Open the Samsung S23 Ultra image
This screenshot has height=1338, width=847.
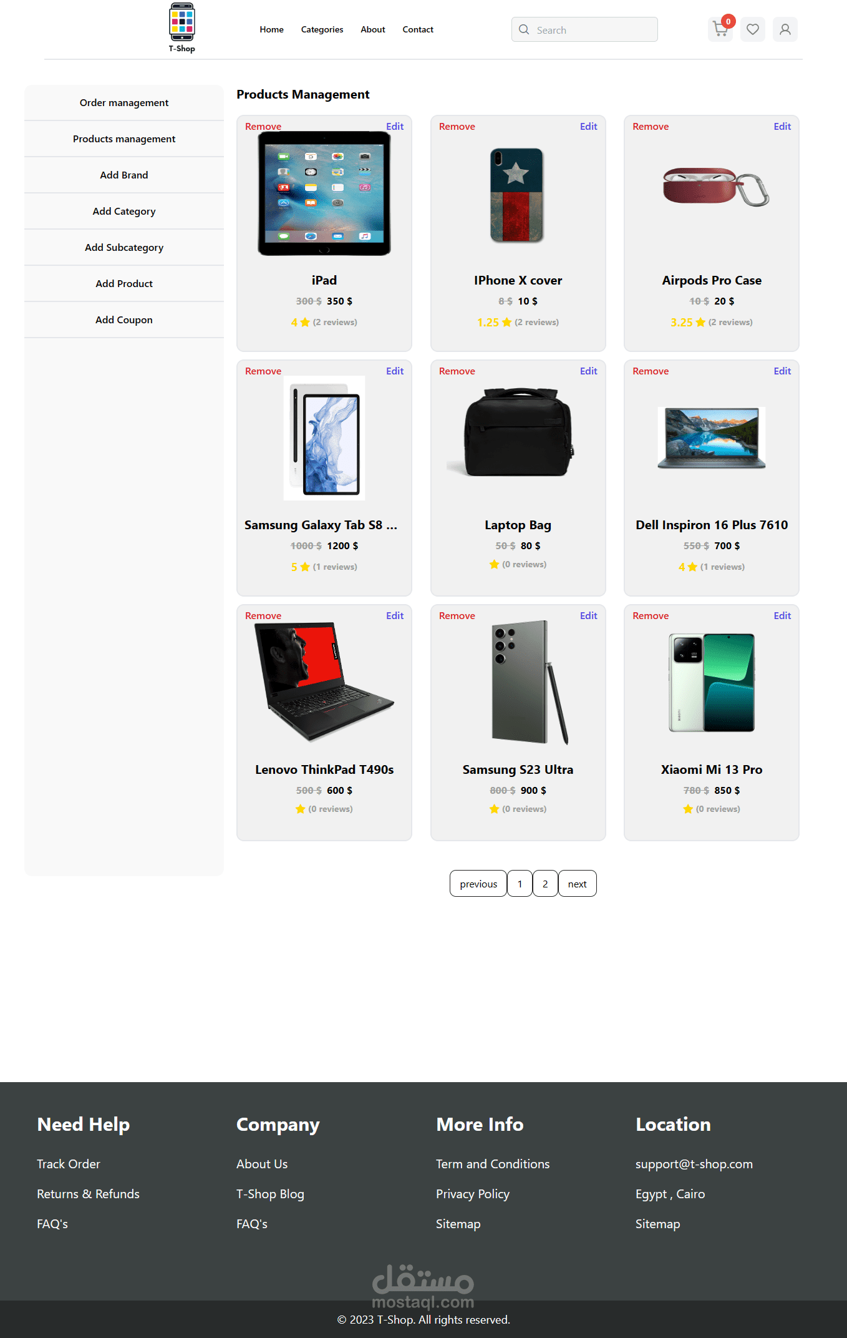point(530,683)
